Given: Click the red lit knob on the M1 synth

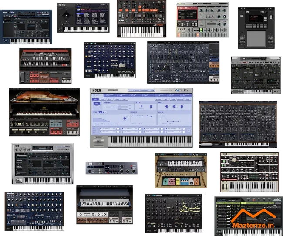Looking at the screenshot, I should [254, 200].
